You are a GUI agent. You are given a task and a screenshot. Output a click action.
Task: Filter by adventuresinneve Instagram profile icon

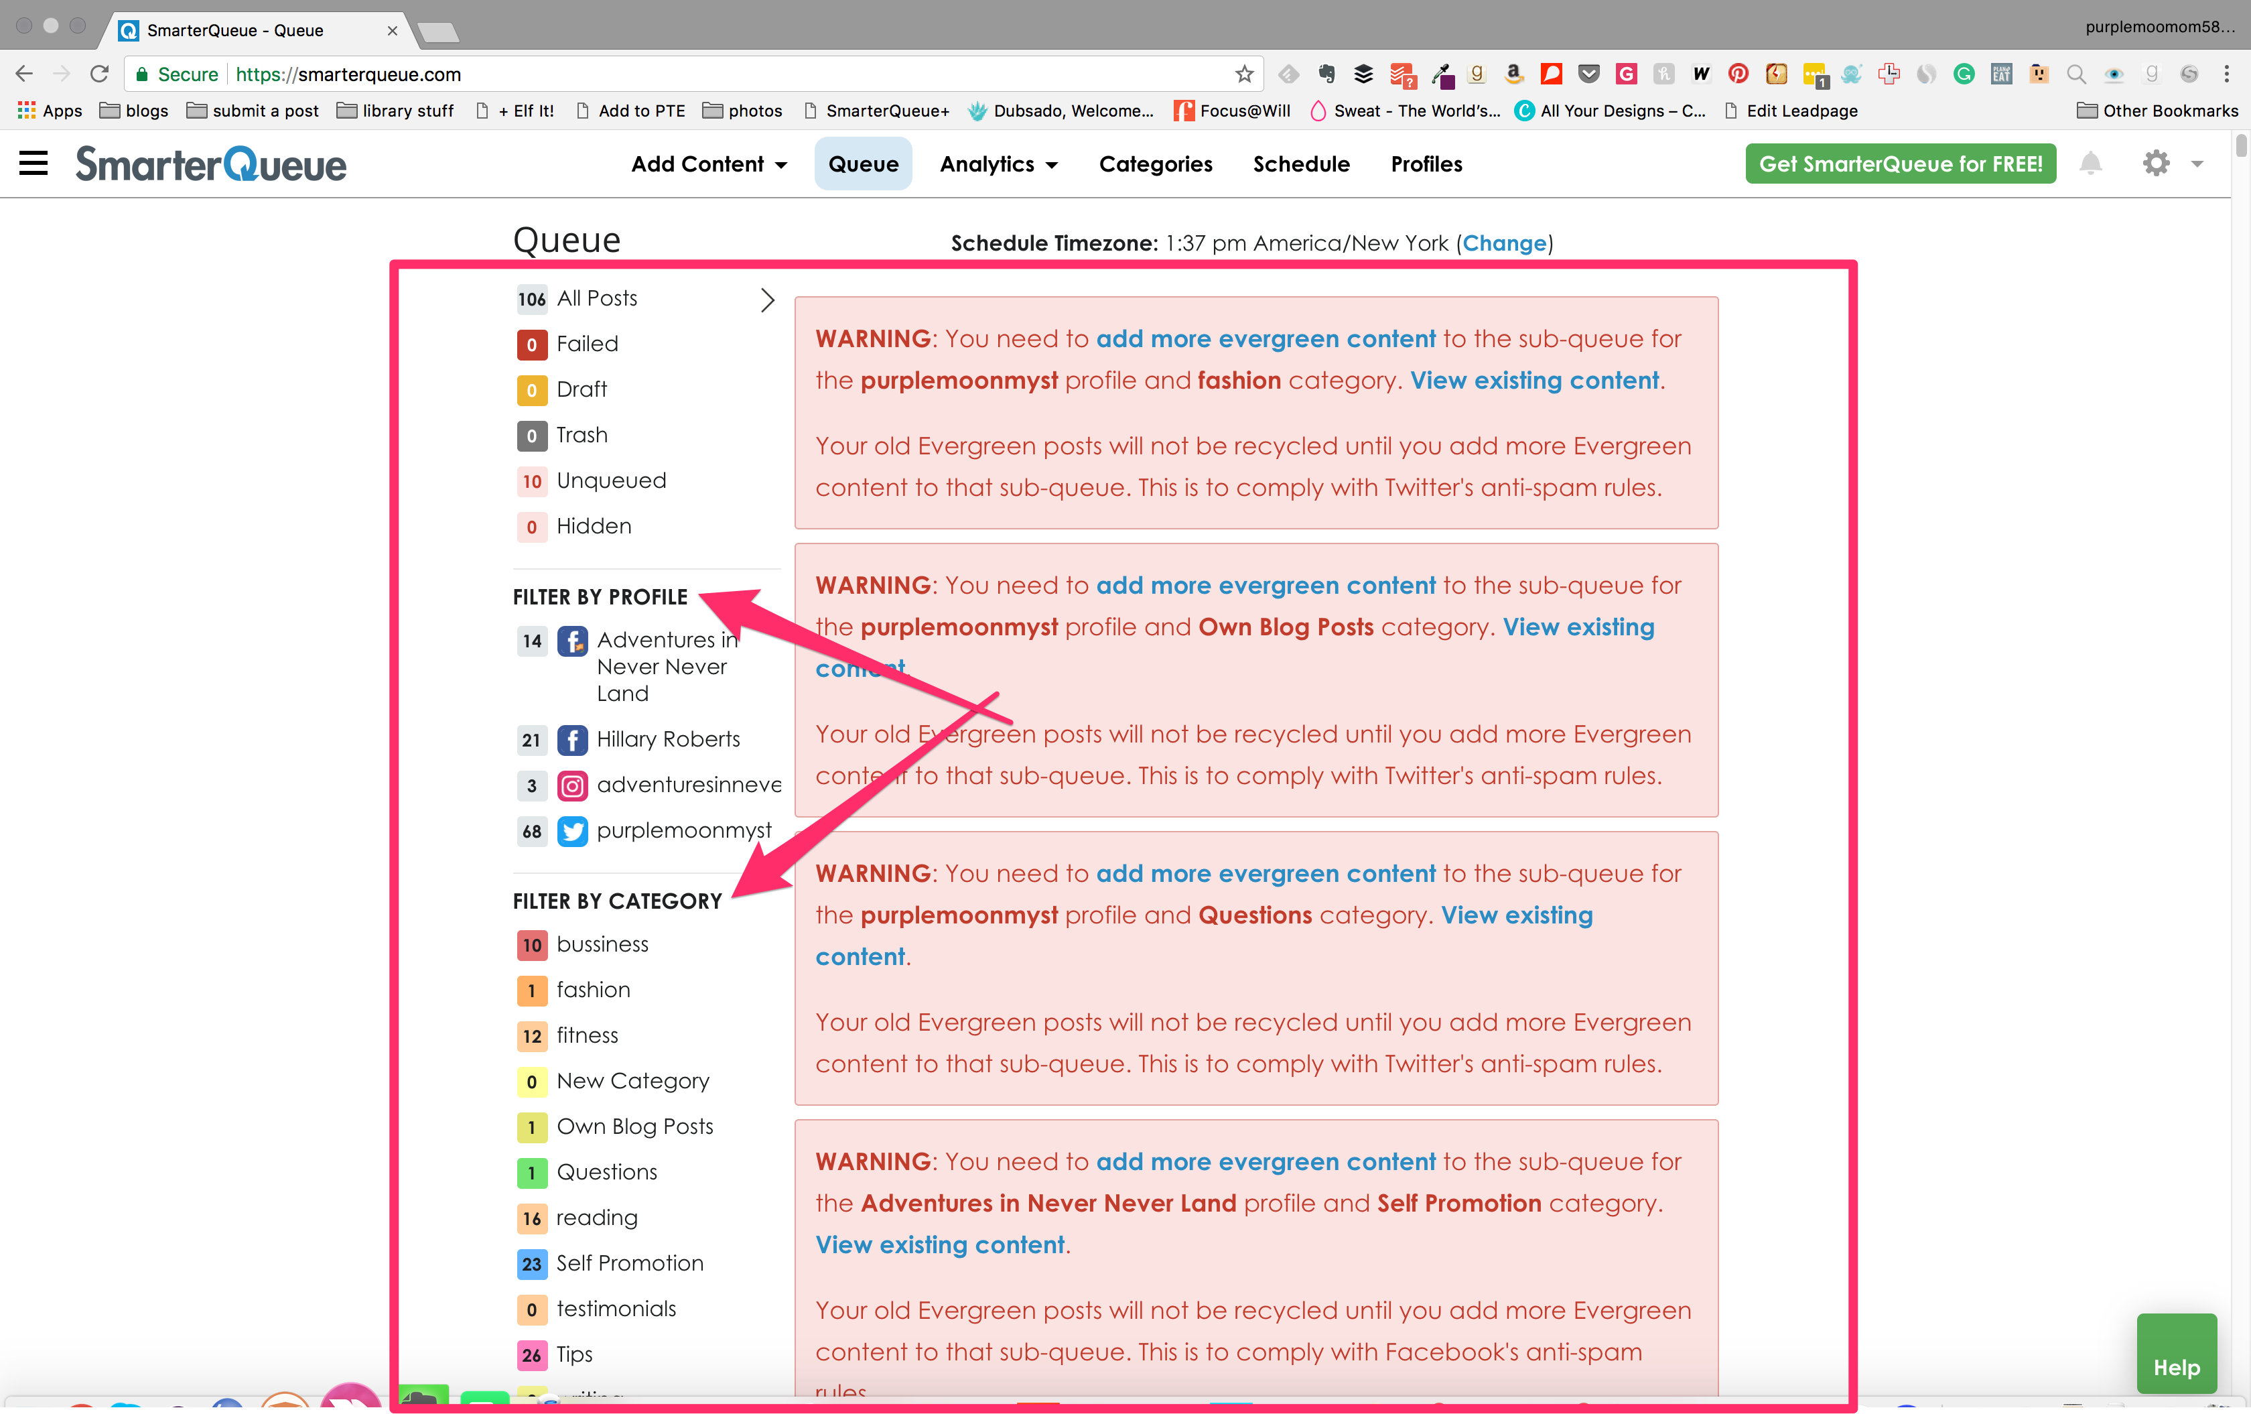point(572,785)
